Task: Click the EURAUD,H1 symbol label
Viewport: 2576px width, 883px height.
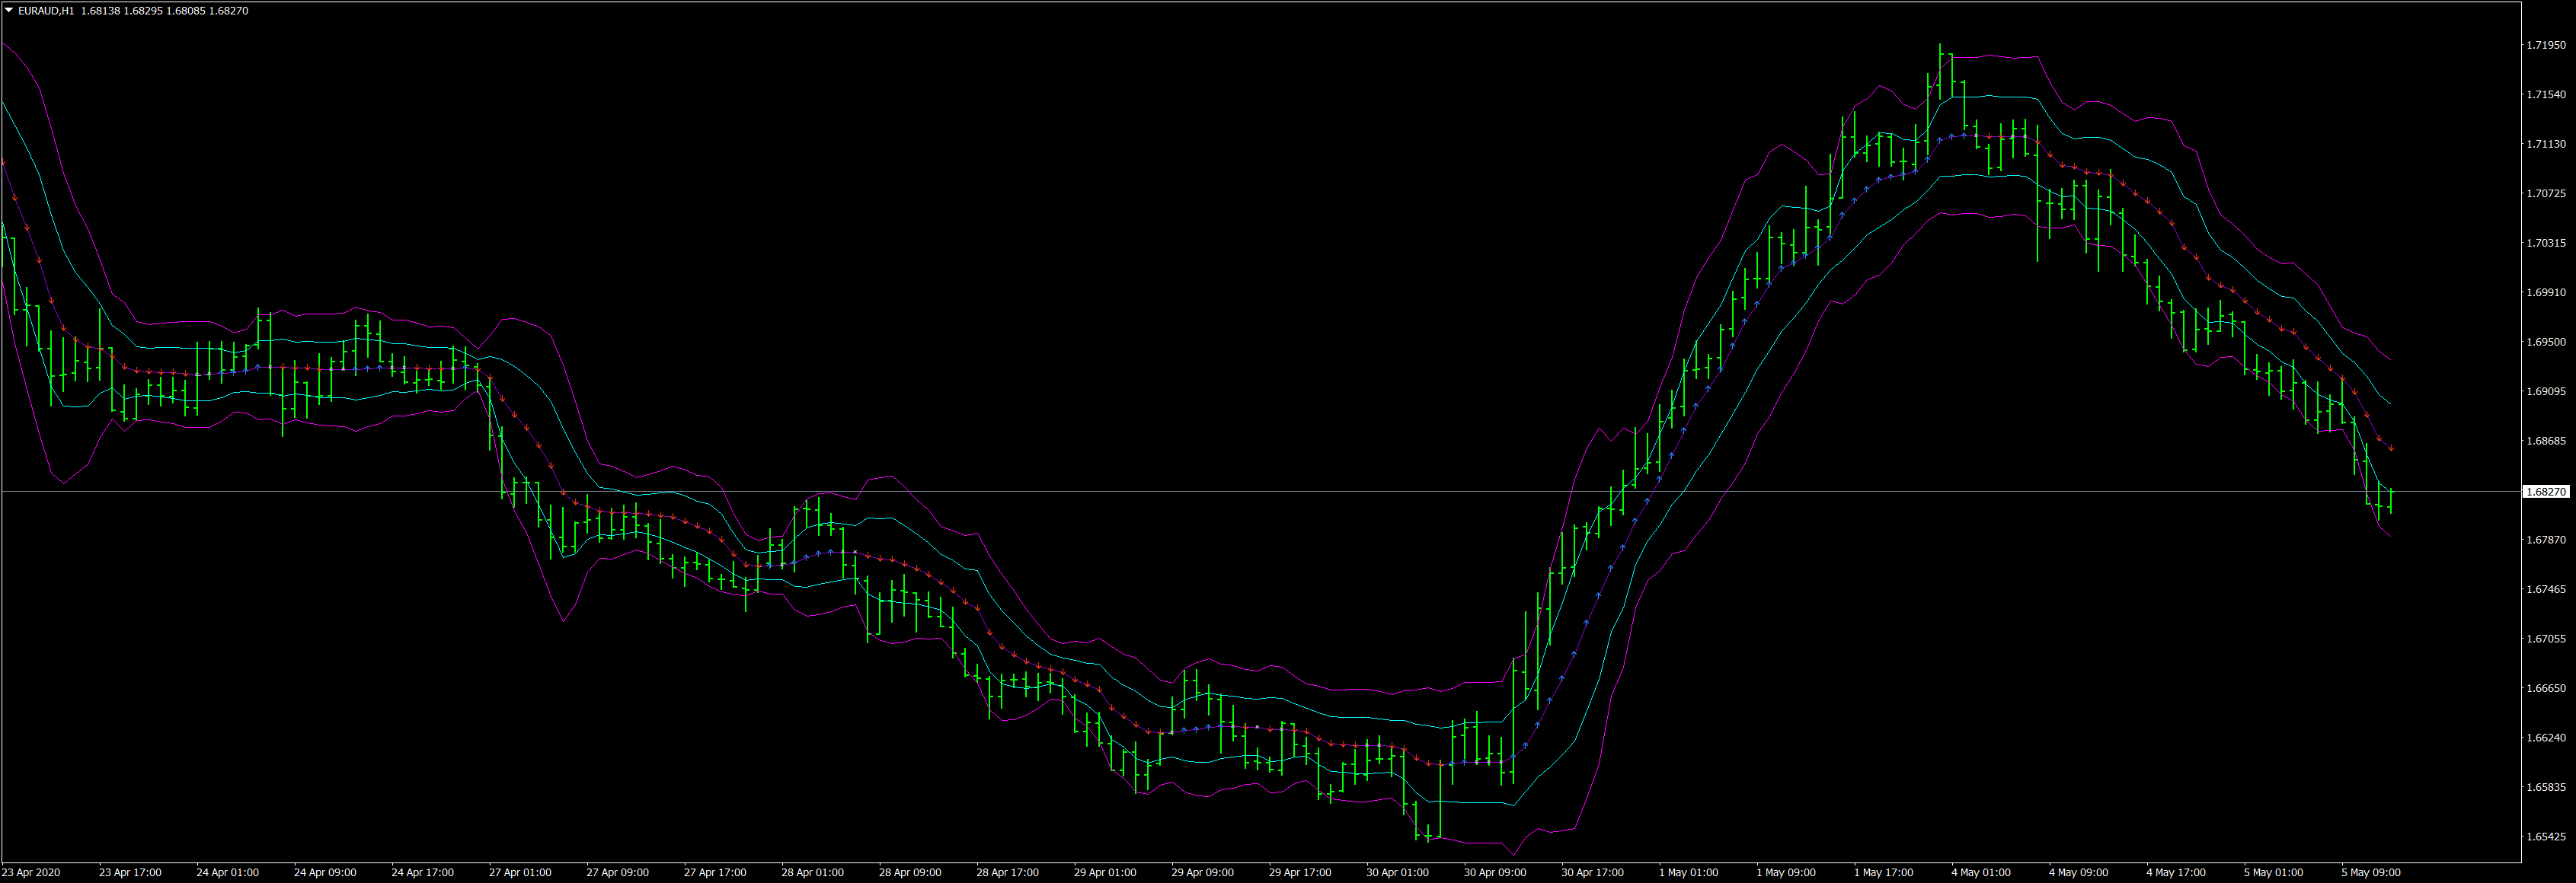Action: click(46, 11)
